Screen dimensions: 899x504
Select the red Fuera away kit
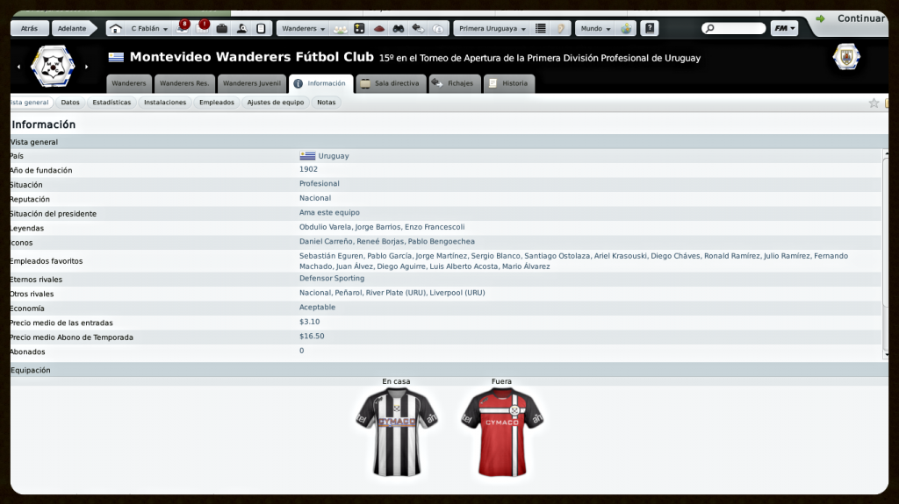pyautogui.click(x=502, y=432)
